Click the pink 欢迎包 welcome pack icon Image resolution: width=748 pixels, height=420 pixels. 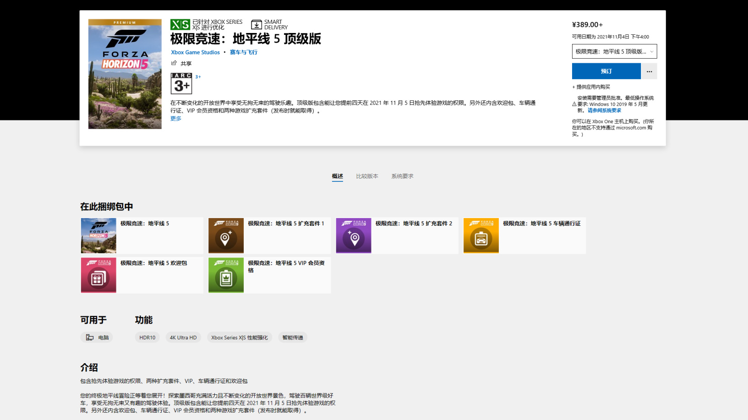pyautogui.click(x=98, y=275)
